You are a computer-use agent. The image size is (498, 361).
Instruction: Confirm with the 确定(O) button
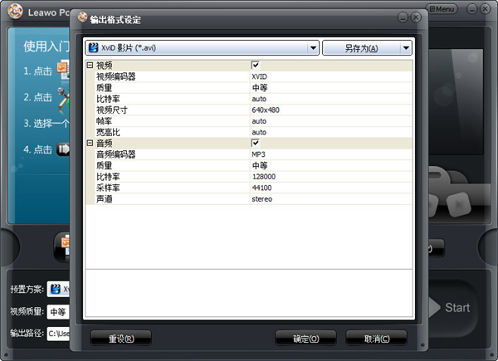coord(305,338)
